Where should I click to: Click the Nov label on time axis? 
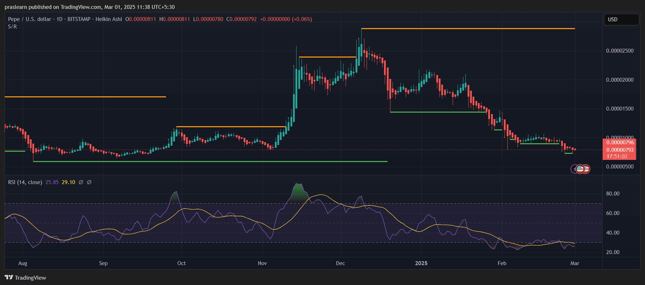point(262,263)
